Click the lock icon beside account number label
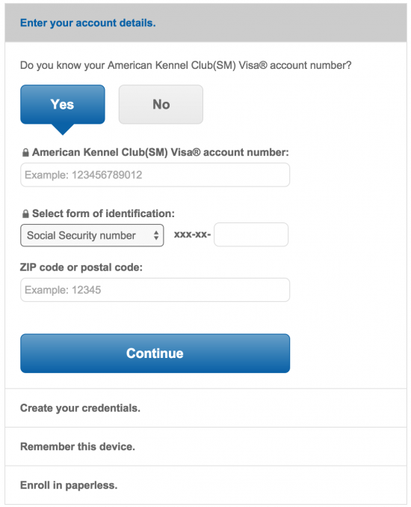Image resolution: width=411 pixels, height=507 pixels. pos(25,152)
